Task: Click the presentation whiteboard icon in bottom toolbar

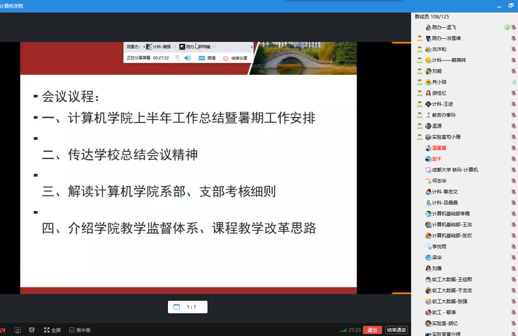Action: [x=32, y=330]
